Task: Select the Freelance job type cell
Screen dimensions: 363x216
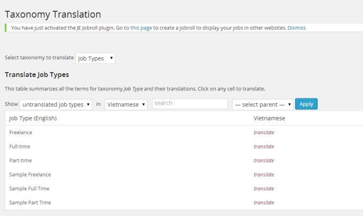Action: pyautogui.click(x=21, y=132)
